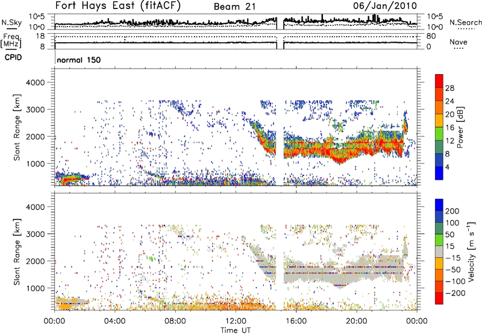Click power colorbar tick value 28
482x334 pixels.
(449, 88)
